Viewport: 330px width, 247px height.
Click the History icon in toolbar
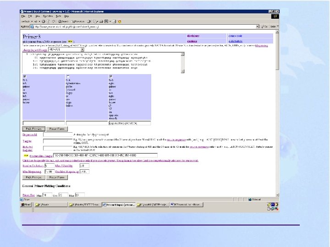[x=89, y=21]
